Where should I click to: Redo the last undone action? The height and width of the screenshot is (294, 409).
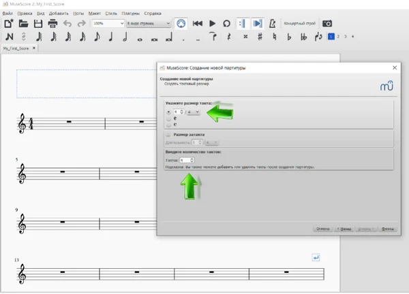click(82, 23)
